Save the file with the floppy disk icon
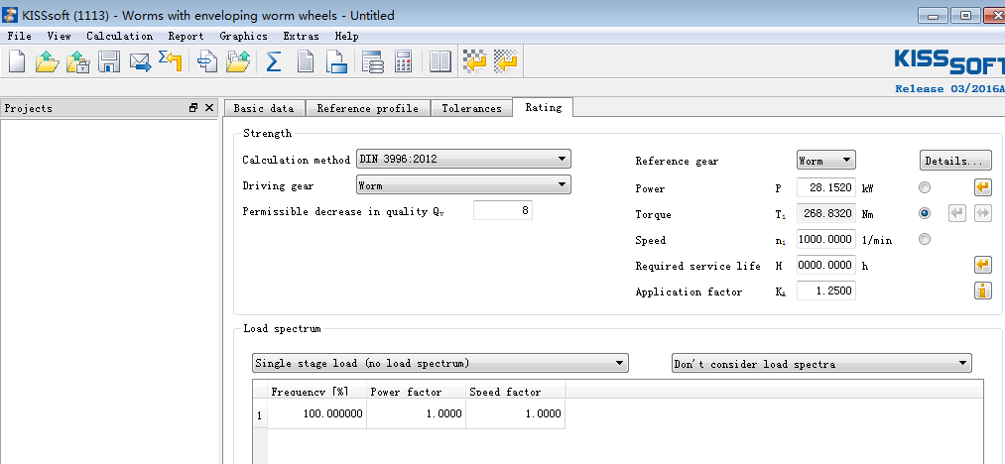 (x=109, y=62)
